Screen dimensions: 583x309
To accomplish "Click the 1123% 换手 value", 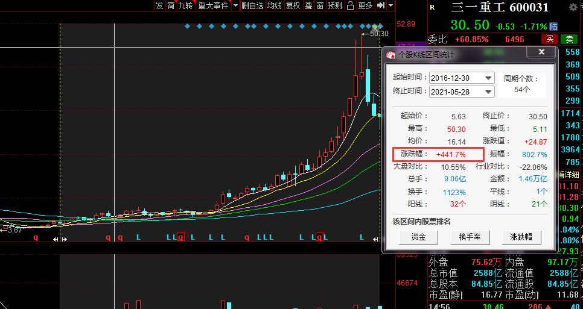I will [x=454, y=193].
